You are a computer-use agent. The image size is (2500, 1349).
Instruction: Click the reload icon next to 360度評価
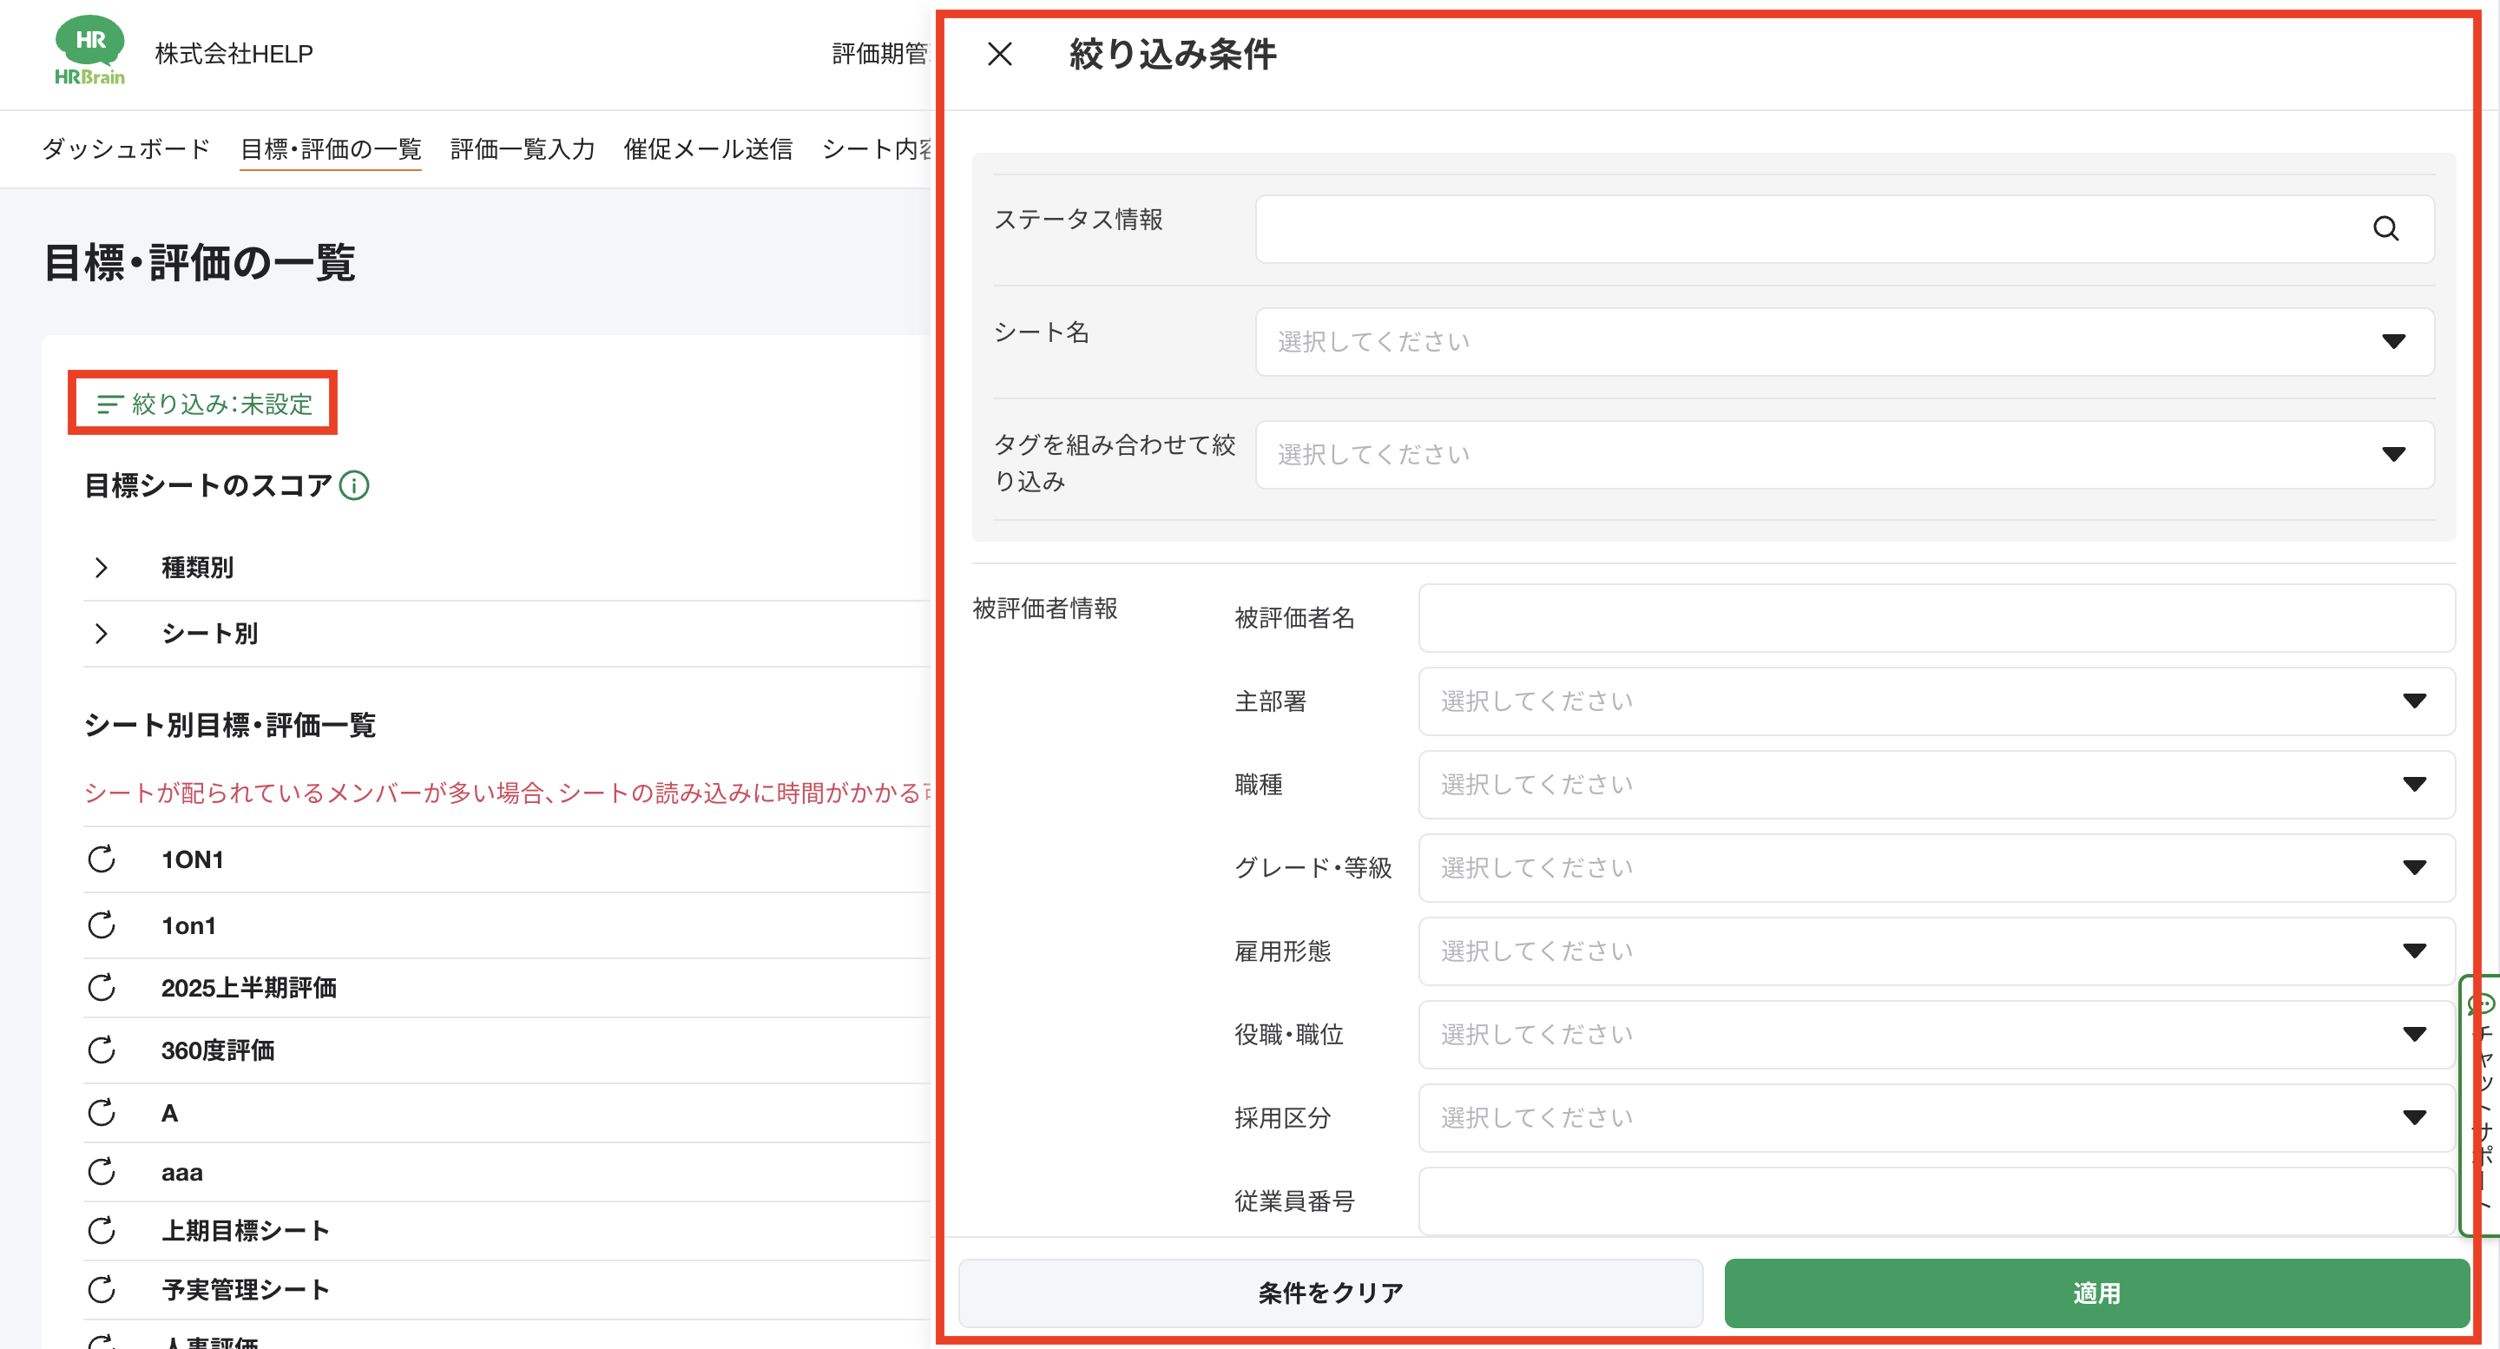[x=102, y=1050]
